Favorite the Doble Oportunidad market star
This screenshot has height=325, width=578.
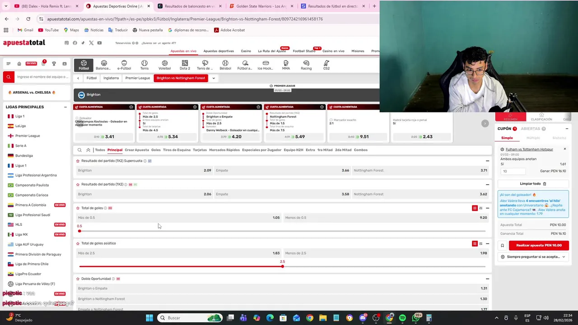[78, 279]
